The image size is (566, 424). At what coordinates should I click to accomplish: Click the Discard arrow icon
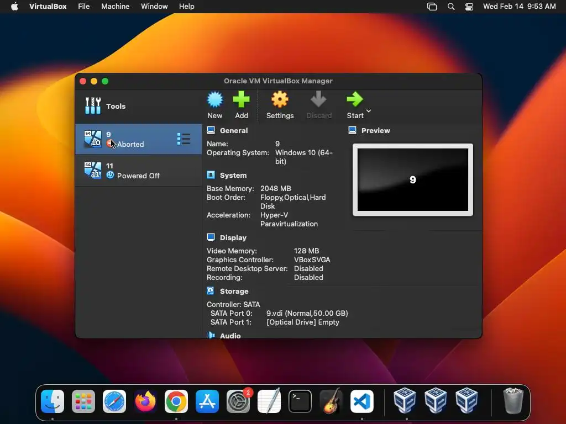pyautogui.click(x=318, y=99)
